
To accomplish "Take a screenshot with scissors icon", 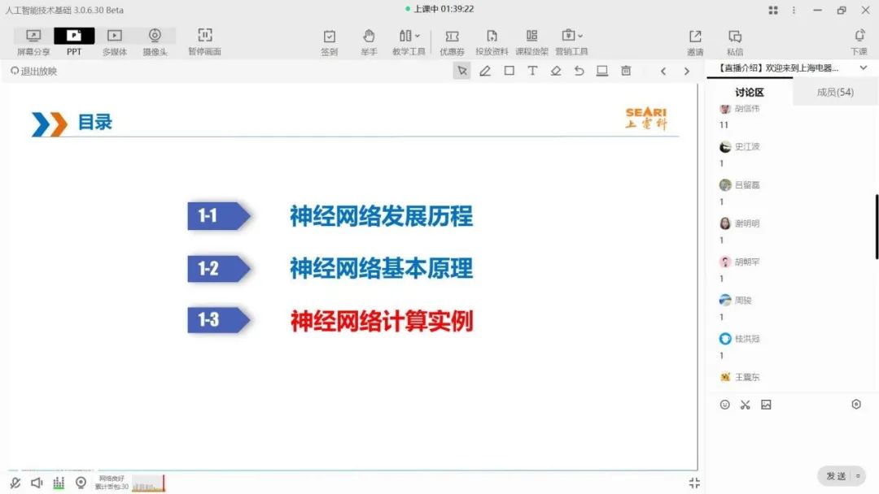I will pyautogui.click(x=745, y=405).
